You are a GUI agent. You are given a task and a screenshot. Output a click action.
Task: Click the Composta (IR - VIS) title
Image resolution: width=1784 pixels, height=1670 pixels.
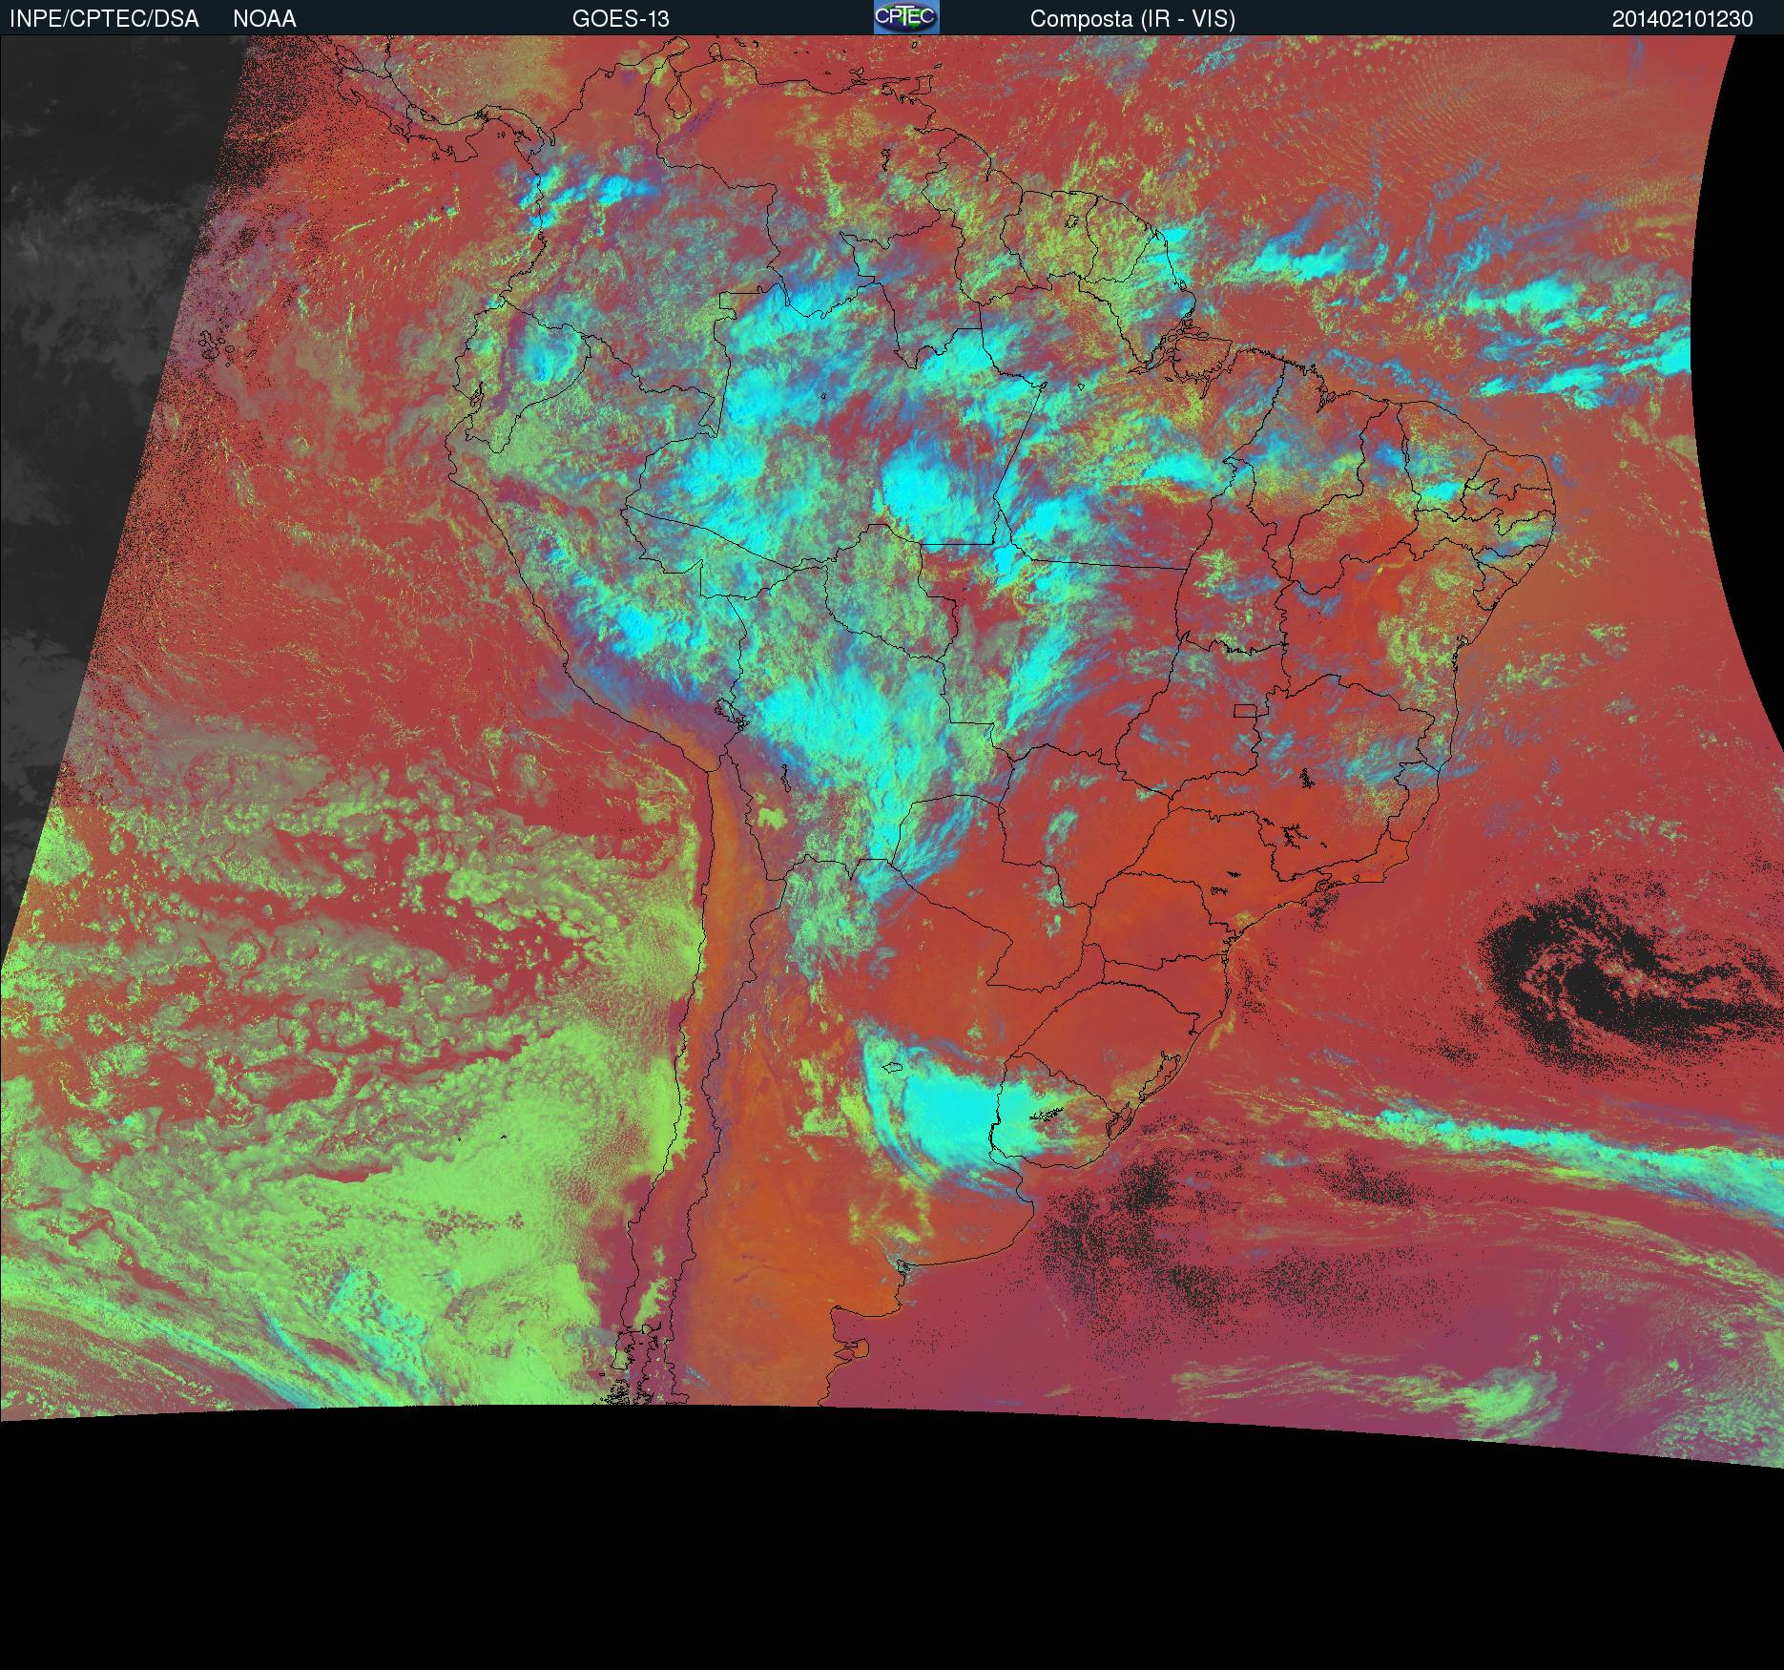[x=1132, y=19]
